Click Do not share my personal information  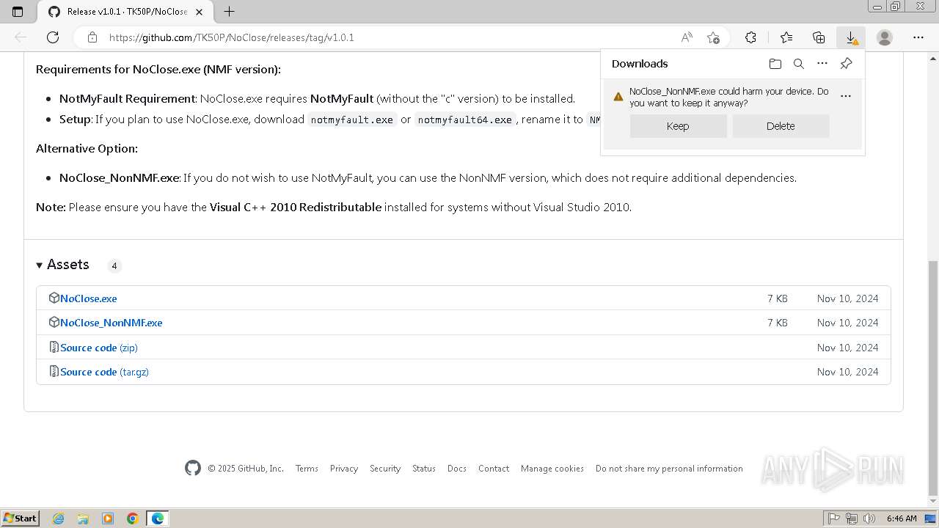click(x=669, y=469)
